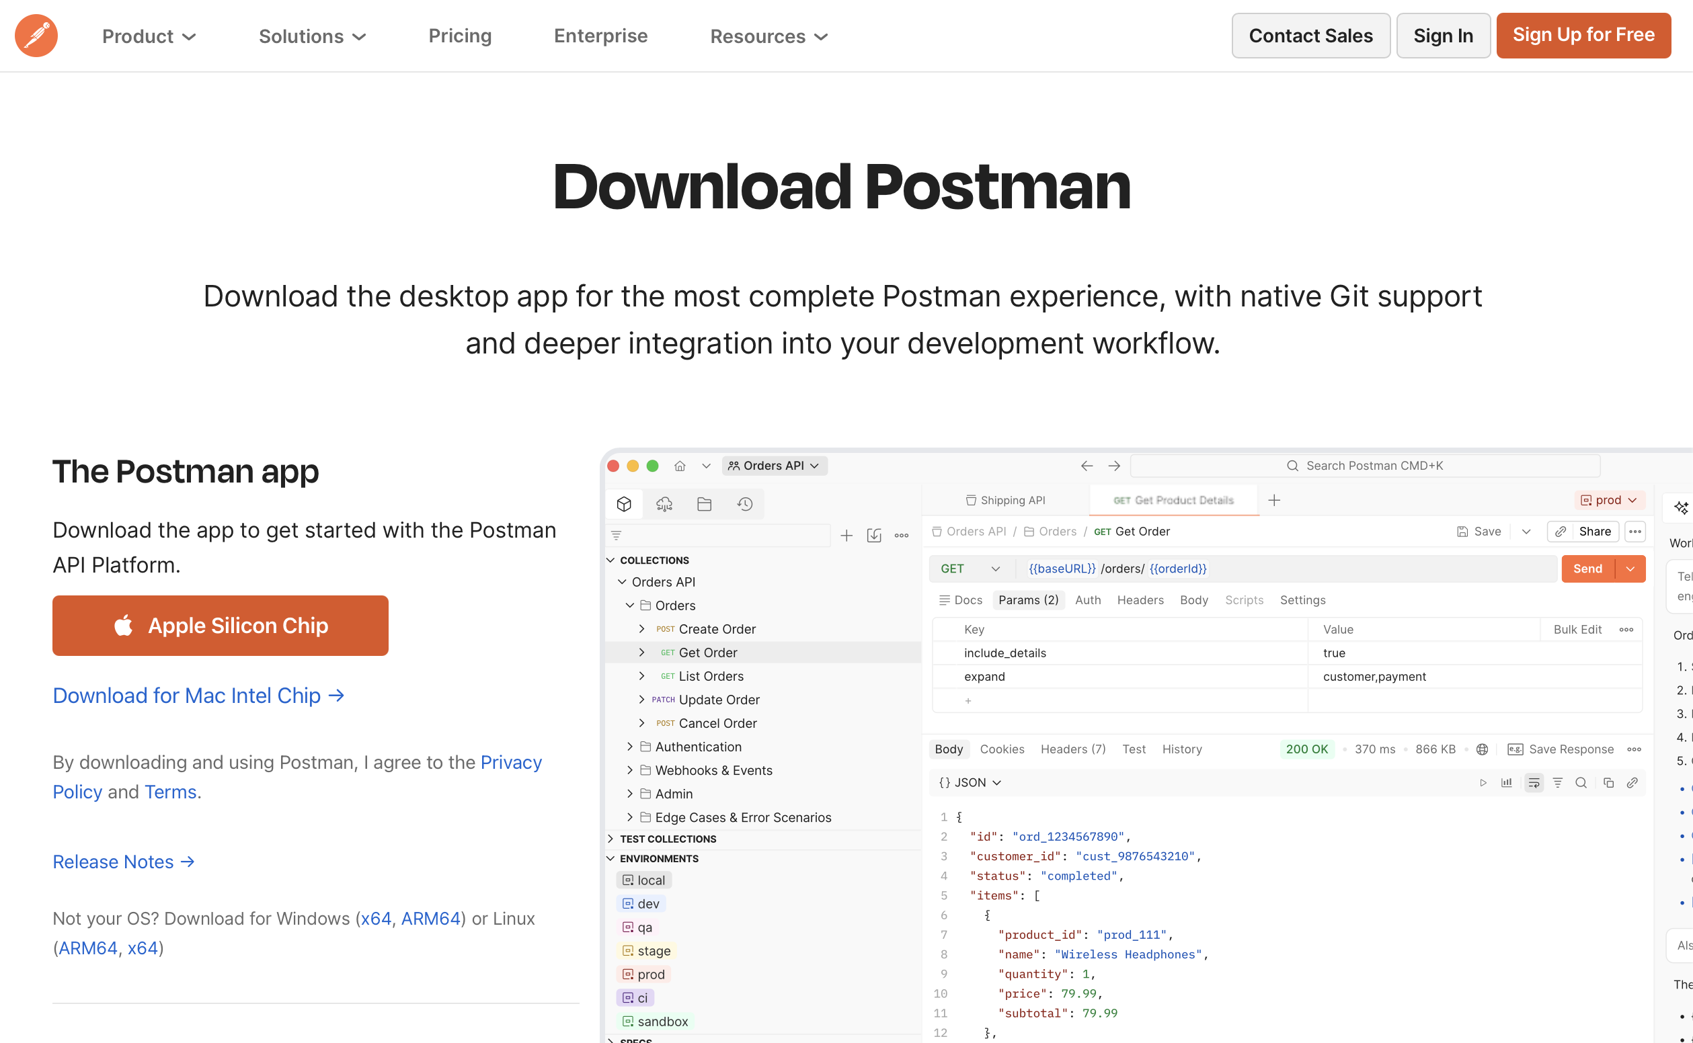The image size is (1693, 1043).
Task: Open the GET method dropdown
Action: pos(971,569)
